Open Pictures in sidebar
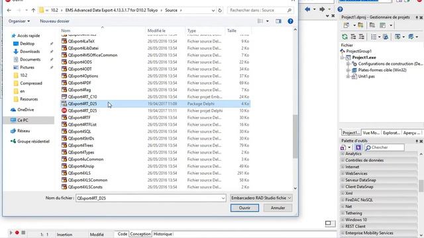The width and height of the screenshot is (424, 238). [27, 67]
